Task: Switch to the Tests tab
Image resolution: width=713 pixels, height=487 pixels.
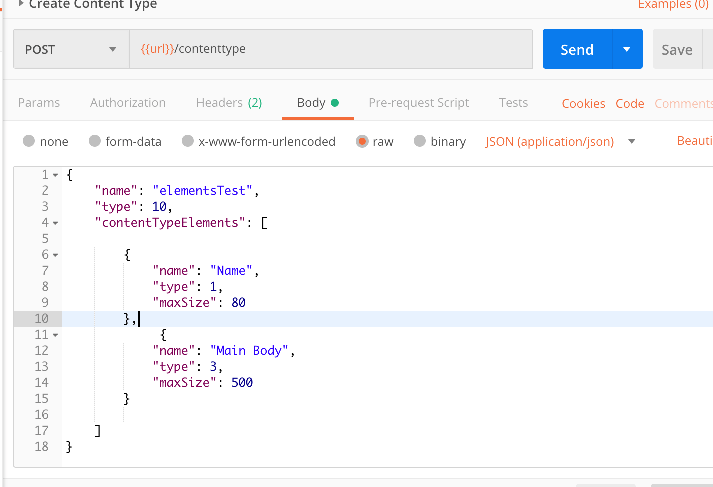Action: 513,103
